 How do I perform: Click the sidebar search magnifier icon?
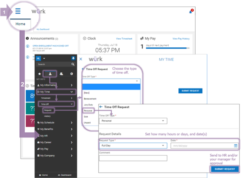click(73, 64)
